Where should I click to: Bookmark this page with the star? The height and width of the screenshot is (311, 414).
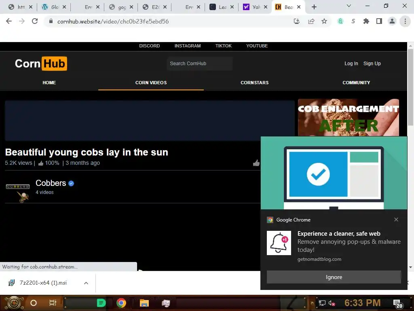tap(324, 21)
